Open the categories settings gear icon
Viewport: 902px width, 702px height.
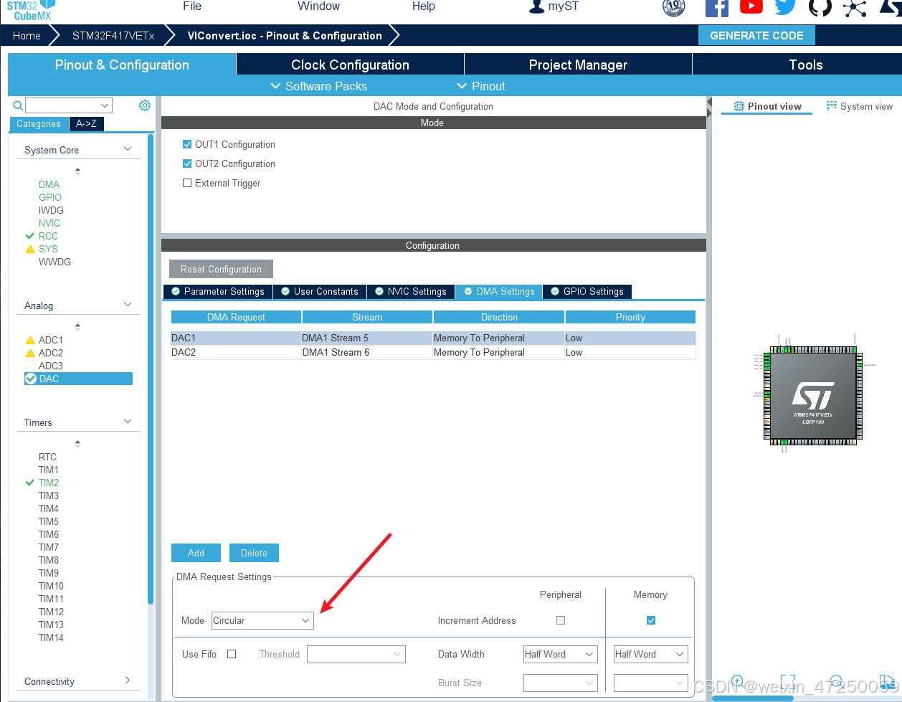click(145, 105)
